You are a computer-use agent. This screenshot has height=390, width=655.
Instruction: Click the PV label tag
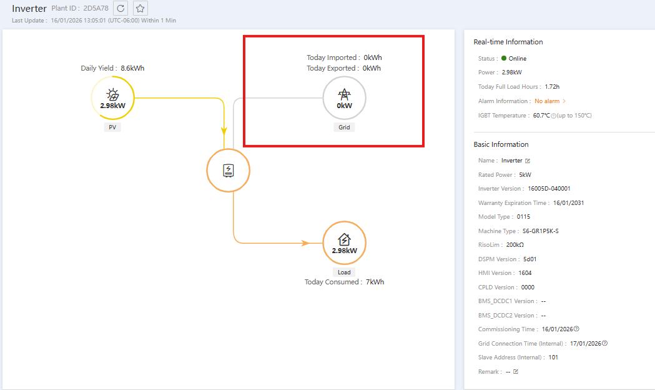112,127
